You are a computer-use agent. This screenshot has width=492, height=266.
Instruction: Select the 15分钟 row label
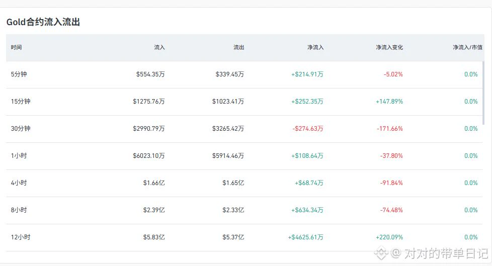(x=21, y=101)
